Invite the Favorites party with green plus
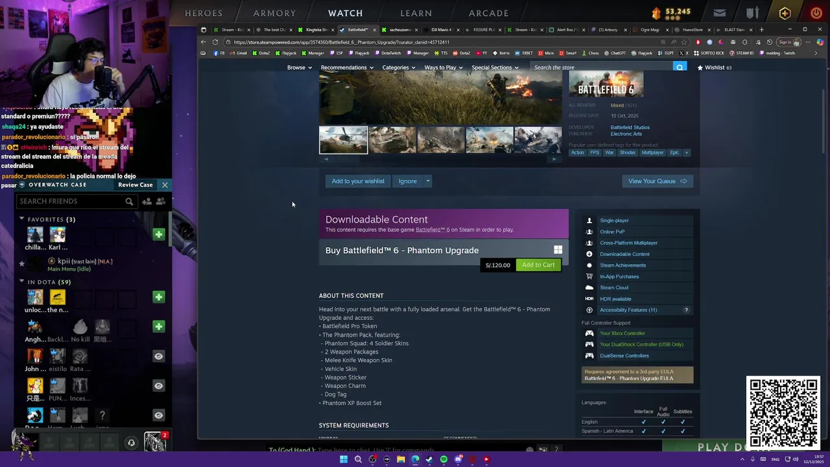830x467 pixels. (x=158, y=234)
